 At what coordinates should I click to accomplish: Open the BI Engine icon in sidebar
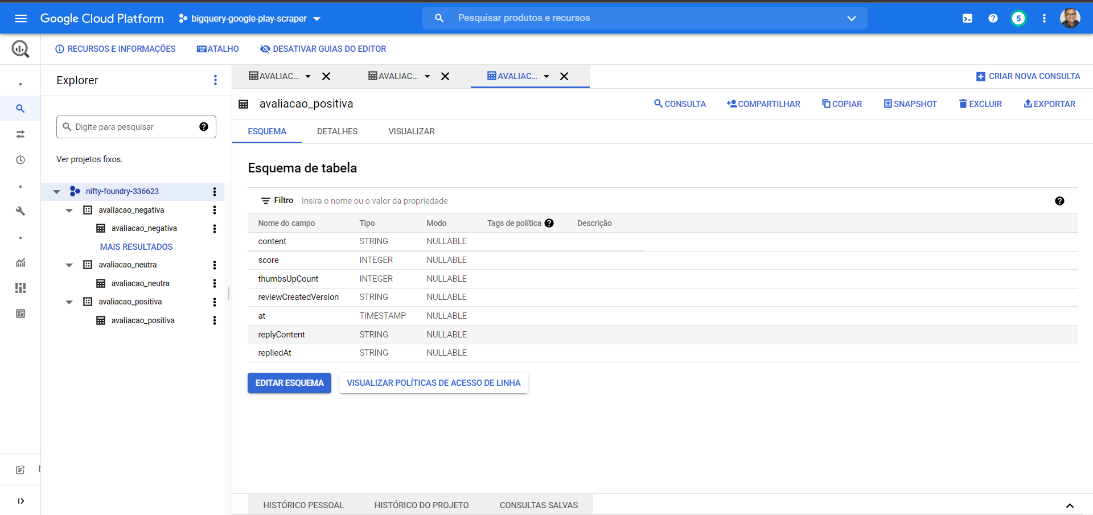(20, 314)
